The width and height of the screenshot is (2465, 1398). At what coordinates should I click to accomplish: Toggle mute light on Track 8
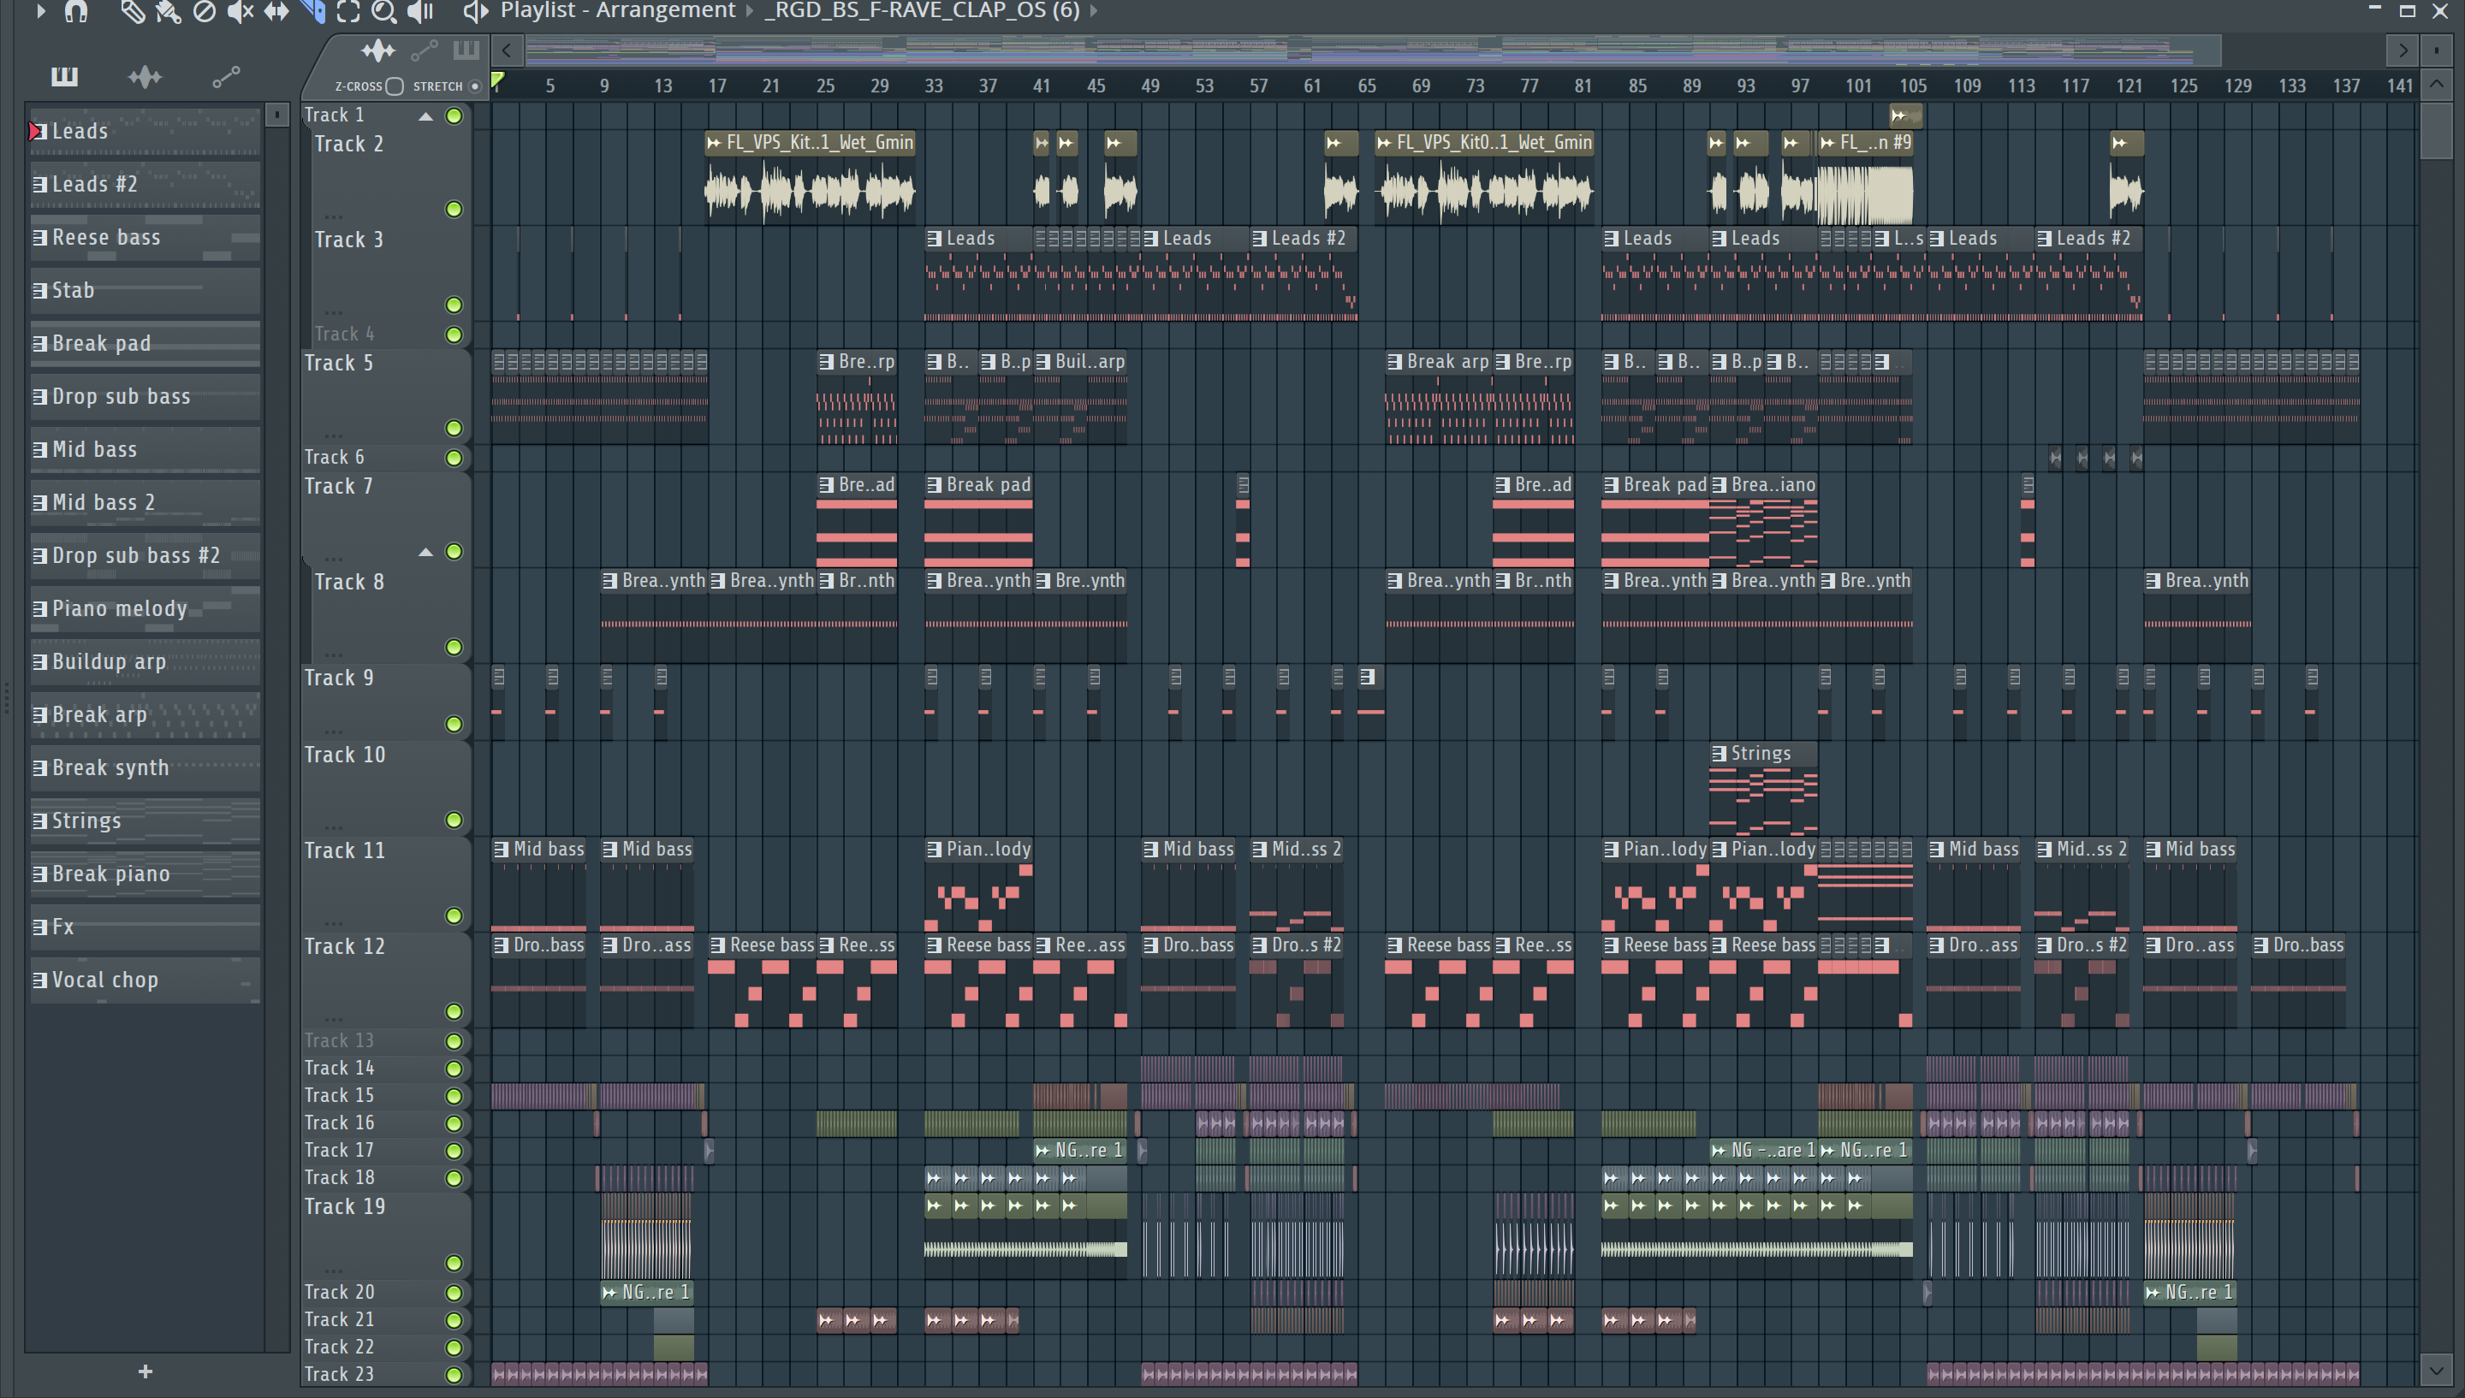coord(454,647)
